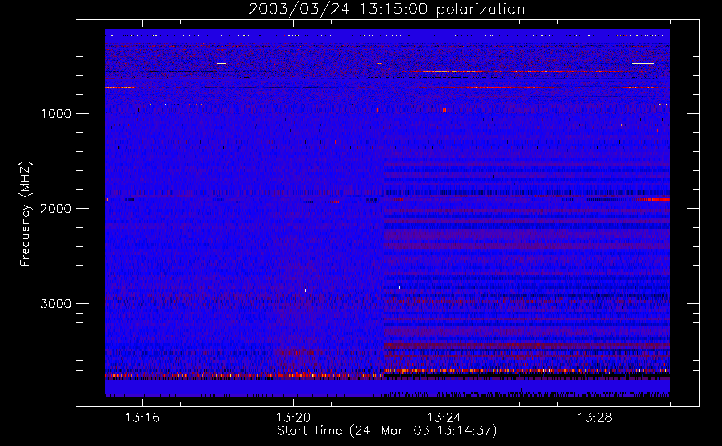Click the 2000 frequency tick label
This screenshot has width=722, height=446.
pos(56,209)
